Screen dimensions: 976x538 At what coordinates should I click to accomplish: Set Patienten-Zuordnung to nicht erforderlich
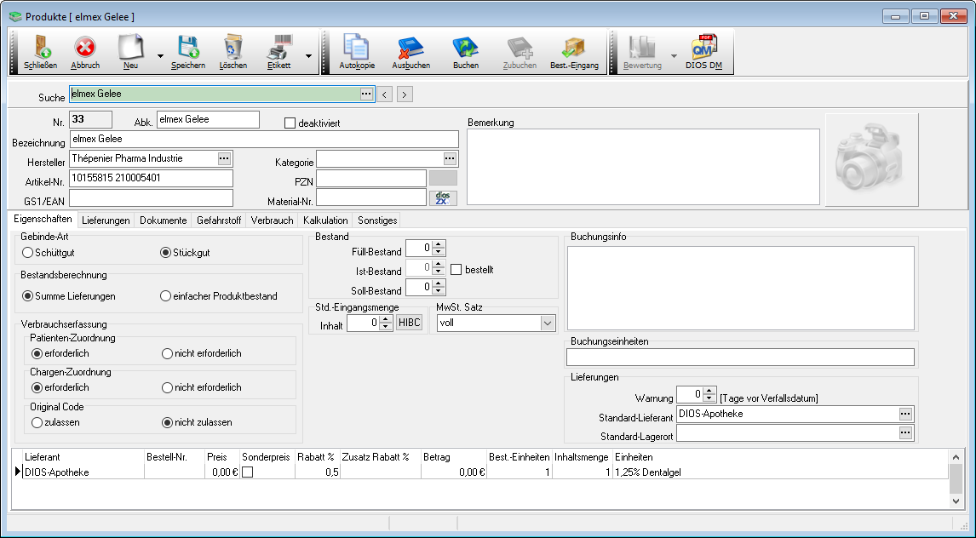[167, 353]
